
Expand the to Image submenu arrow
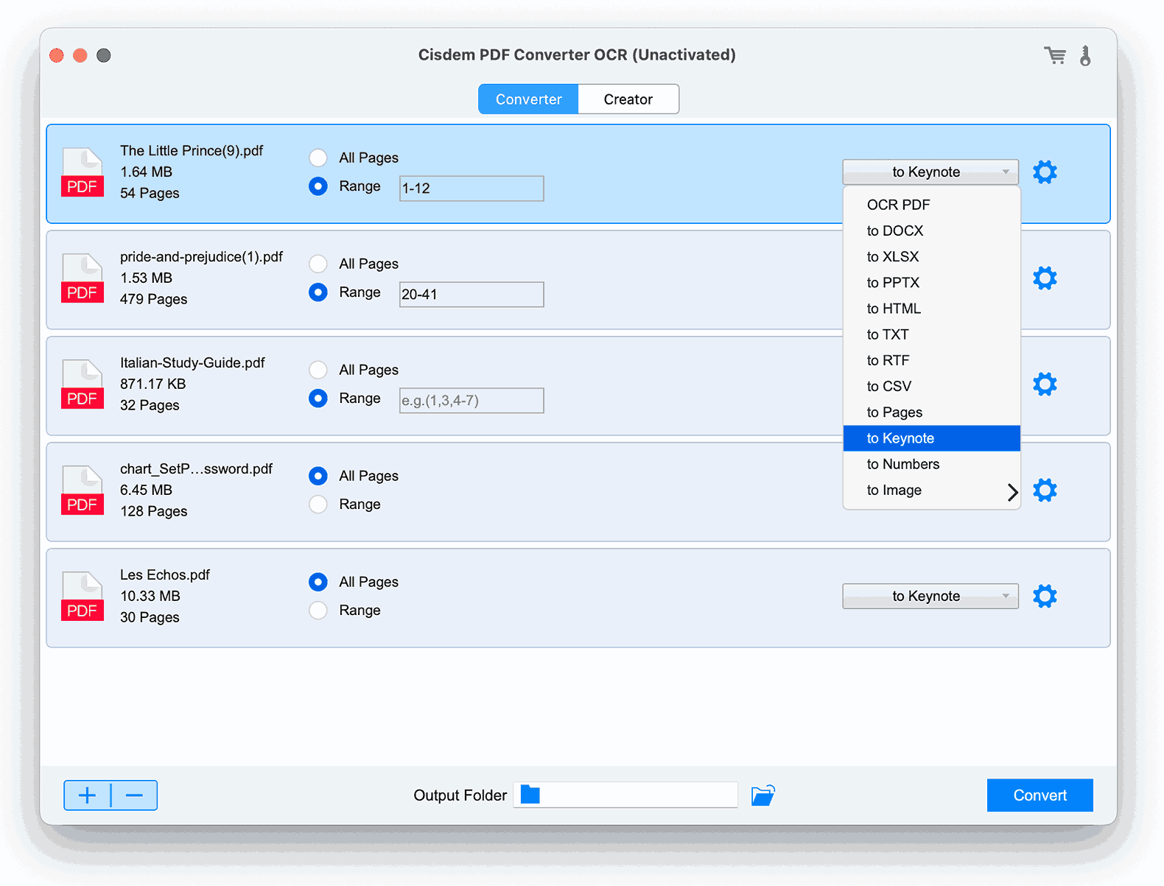1012,491
